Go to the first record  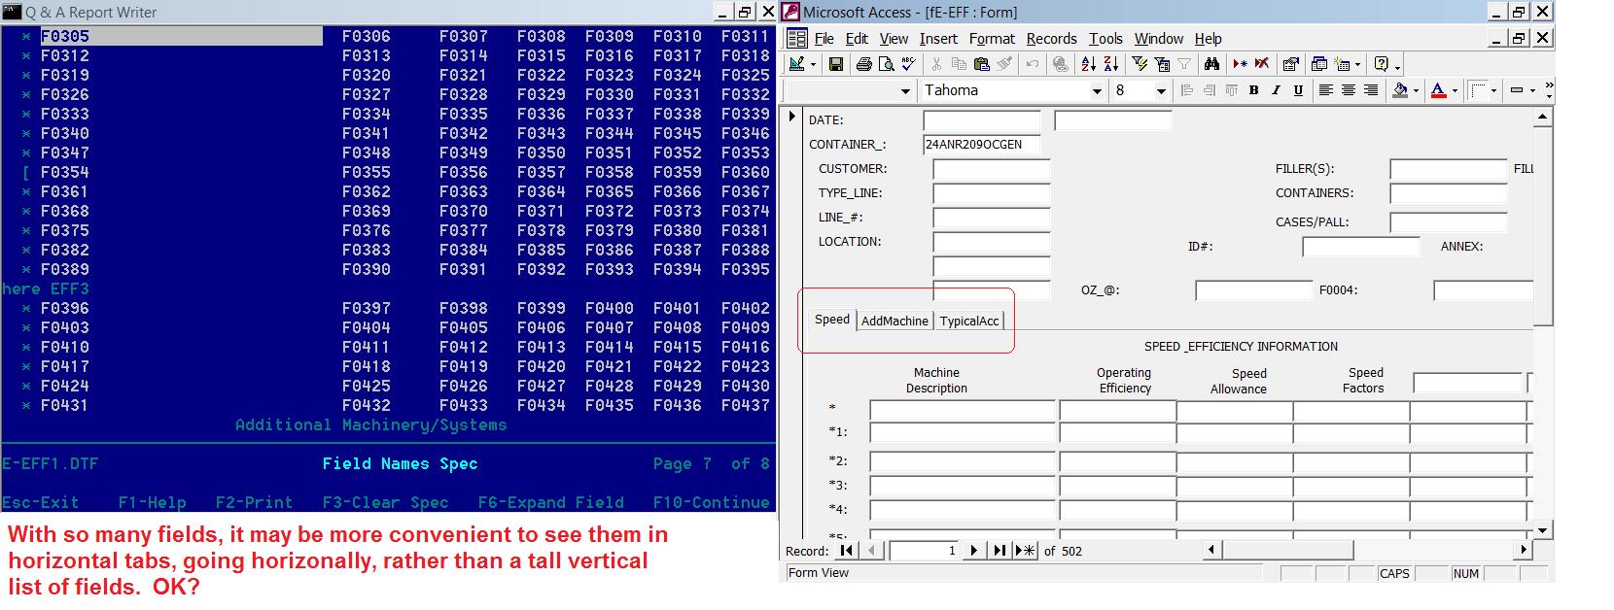tap(846, 551)
